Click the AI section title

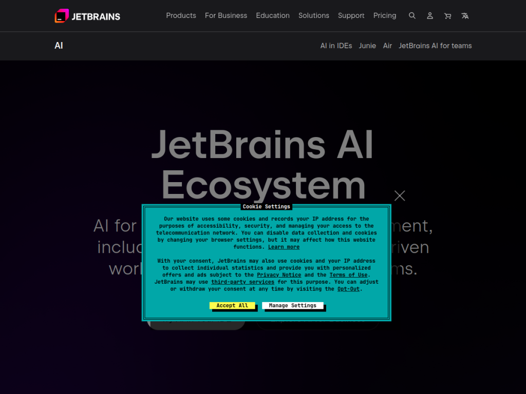point(59,46)
